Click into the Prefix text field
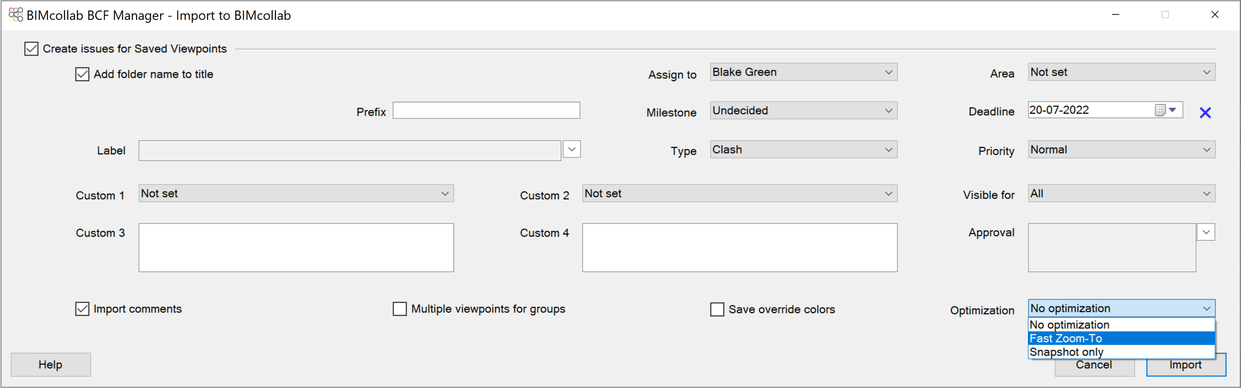Viewport: 1241px width, 388px height. [x=486, y=111]
